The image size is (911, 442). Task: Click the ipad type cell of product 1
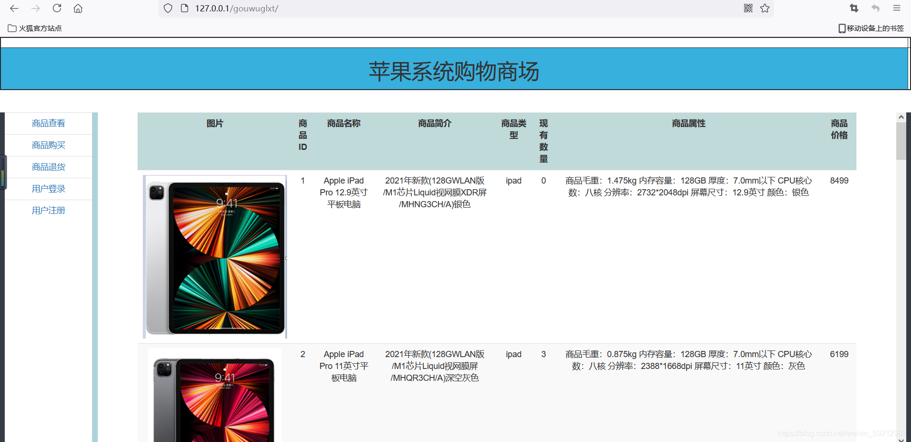514,181
